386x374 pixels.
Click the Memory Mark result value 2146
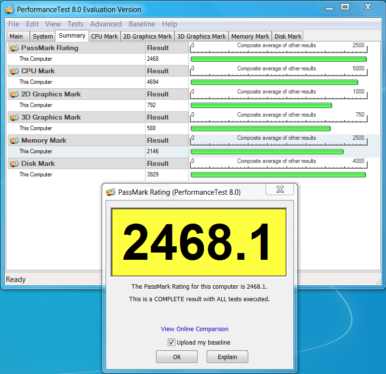tap(153, 151)
